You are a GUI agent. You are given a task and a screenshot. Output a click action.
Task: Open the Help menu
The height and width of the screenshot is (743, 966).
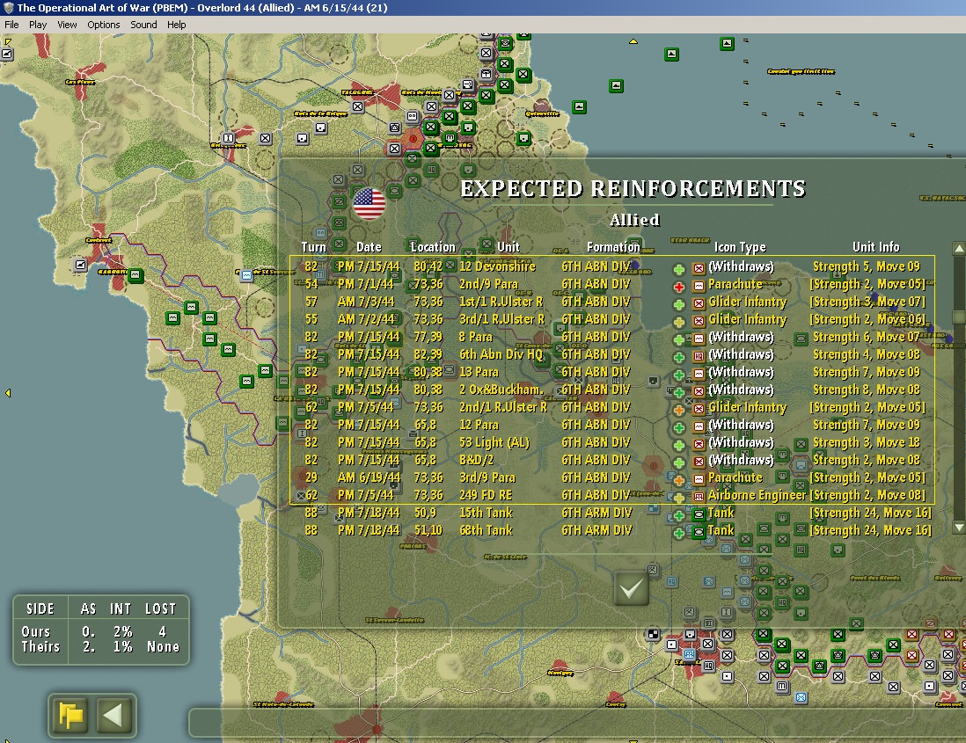point(176,25)
